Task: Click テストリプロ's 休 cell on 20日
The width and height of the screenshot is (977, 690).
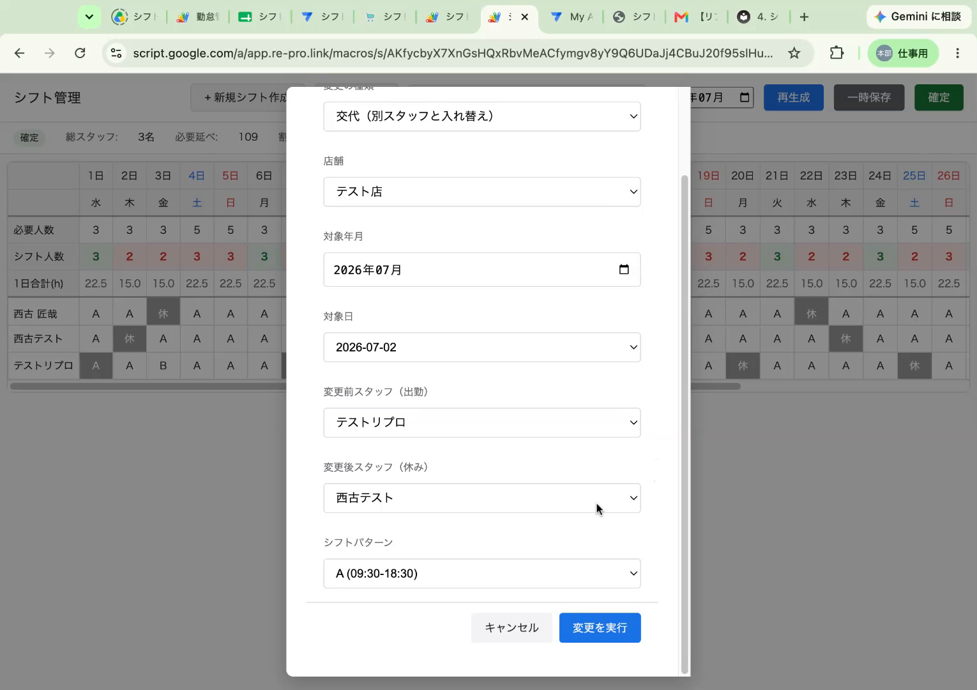Action: coord(743,365)
